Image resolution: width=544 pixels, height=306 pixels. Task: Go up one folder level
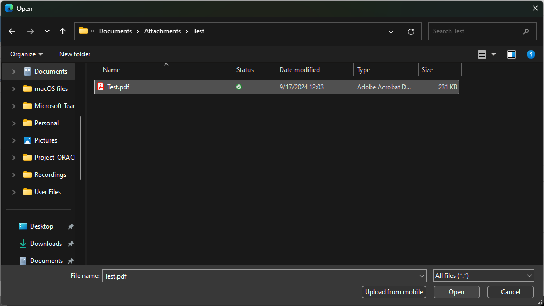coord(62,31)
